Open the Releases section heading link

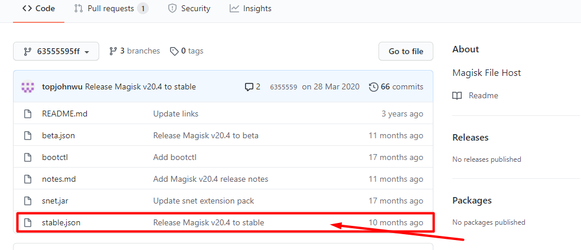470,137
